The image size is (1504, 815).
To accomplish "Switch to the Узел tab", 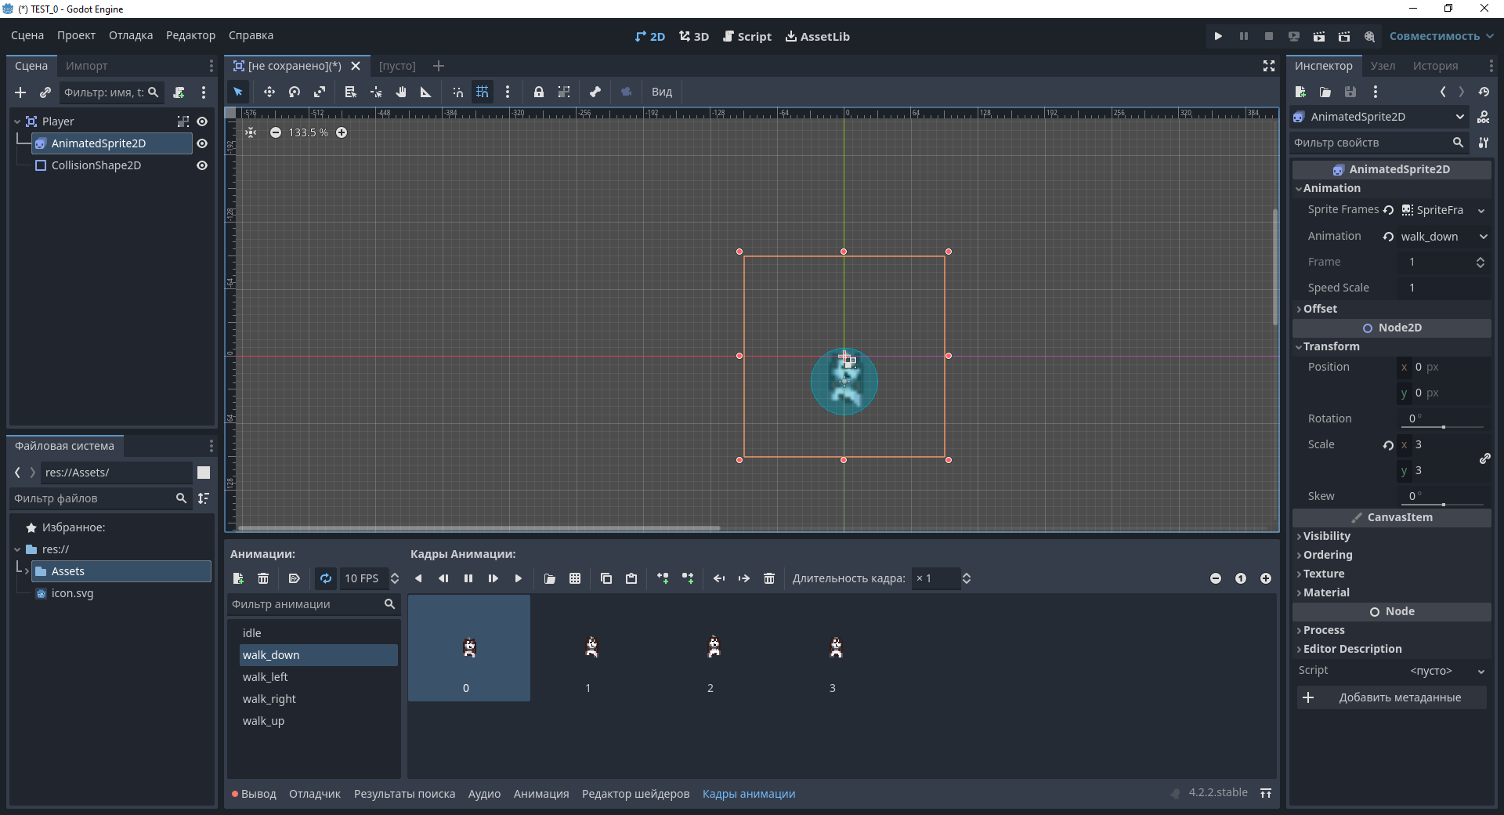I will pyautogui.click(x=1383, y=66).
